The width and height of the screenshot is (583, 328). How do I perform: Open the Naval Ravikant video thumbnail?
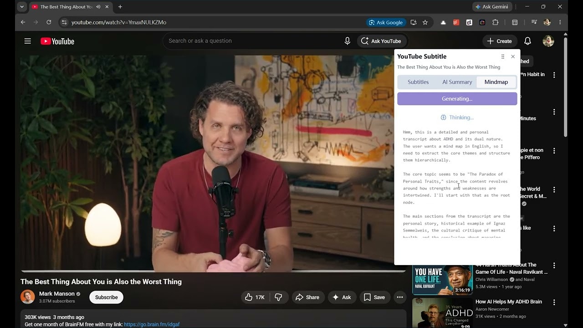[x=442, y=280]
